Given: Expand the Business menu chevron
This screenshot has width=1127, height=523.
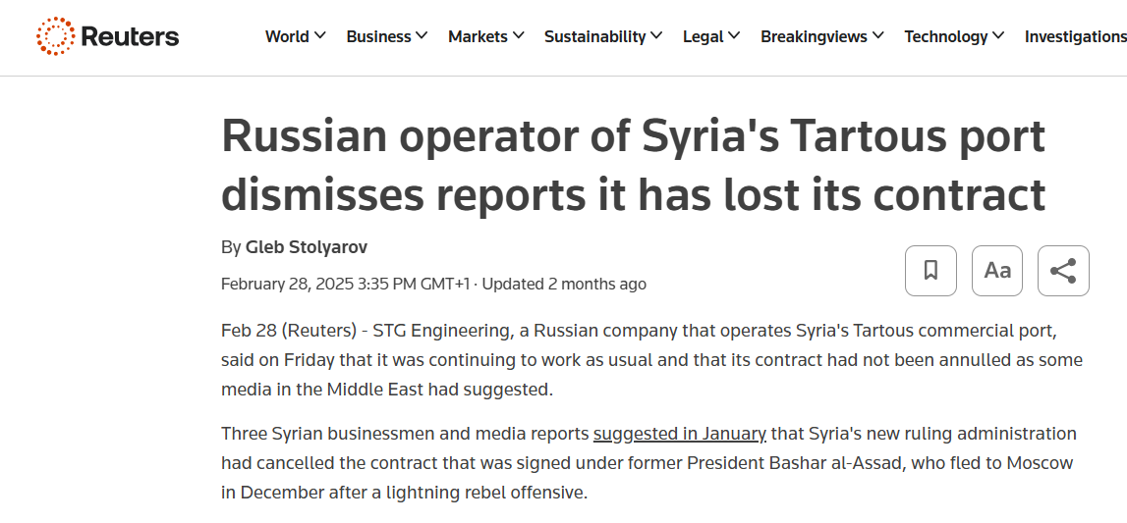Looking at the screenshot, I should pos(422,36).
